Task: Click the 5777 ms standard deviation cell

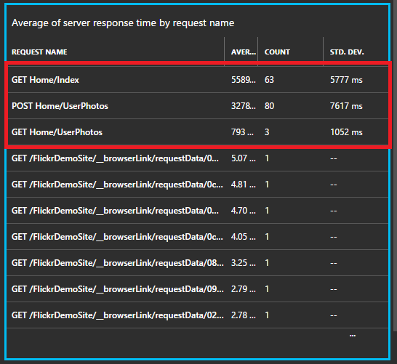Action: 346,80
